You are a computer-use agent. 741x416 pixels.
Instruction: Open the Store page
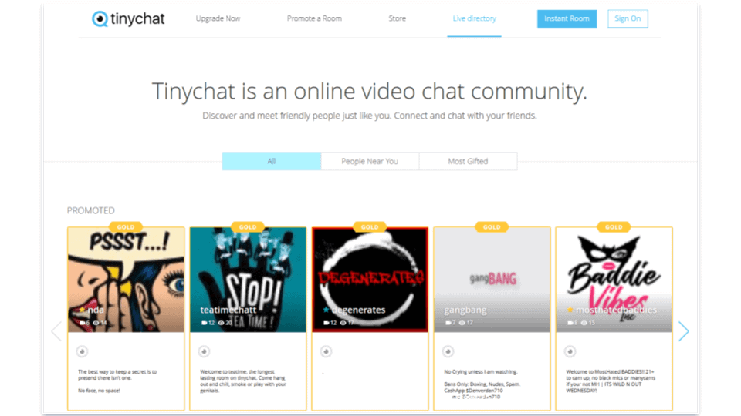coord(397,18)
